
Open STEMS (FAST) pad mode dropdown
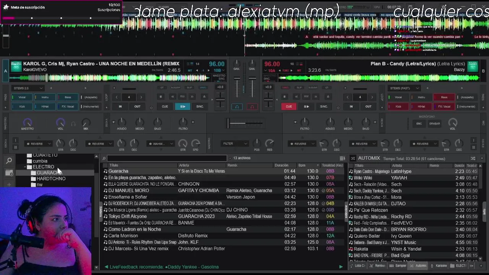click(x=404, y=88)
